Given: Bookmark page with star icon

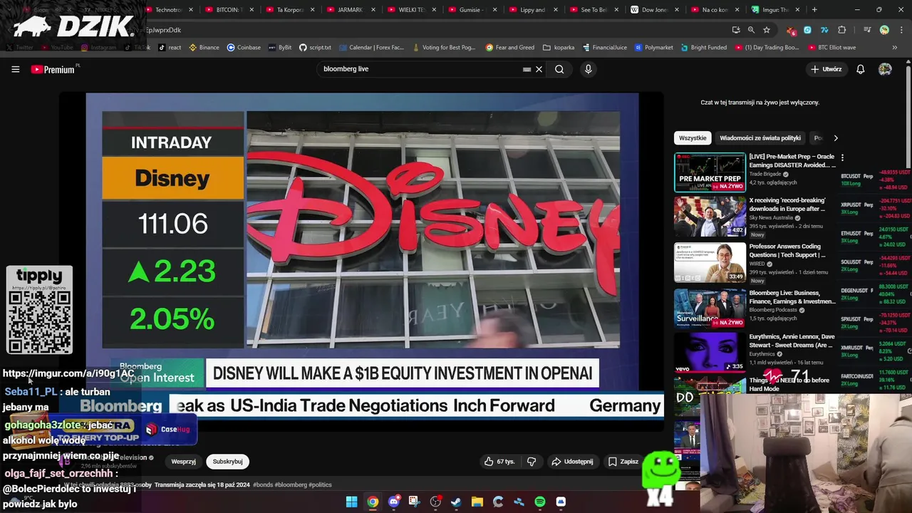Looking at the screenshot, I should (767, 30).
